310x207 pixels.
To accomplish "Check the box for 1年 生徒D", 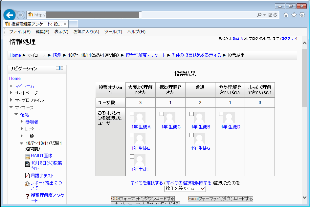I will click(x=221, y=114).
